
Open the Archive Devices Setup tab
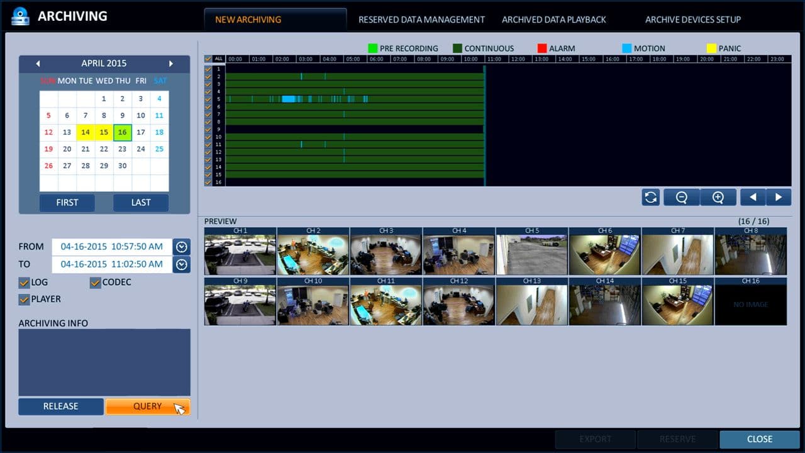pos(693,20)
